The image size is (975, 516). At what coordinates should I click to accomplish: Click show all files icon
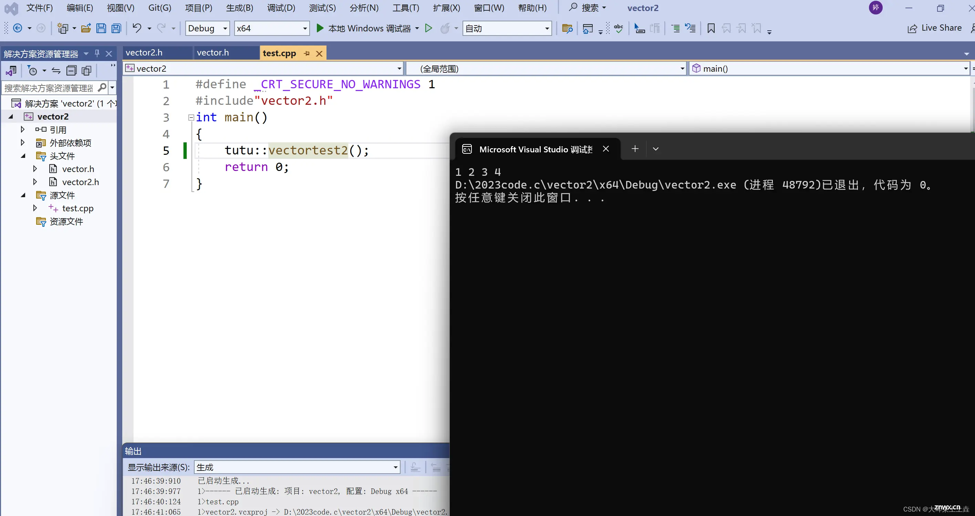(87, 70)
